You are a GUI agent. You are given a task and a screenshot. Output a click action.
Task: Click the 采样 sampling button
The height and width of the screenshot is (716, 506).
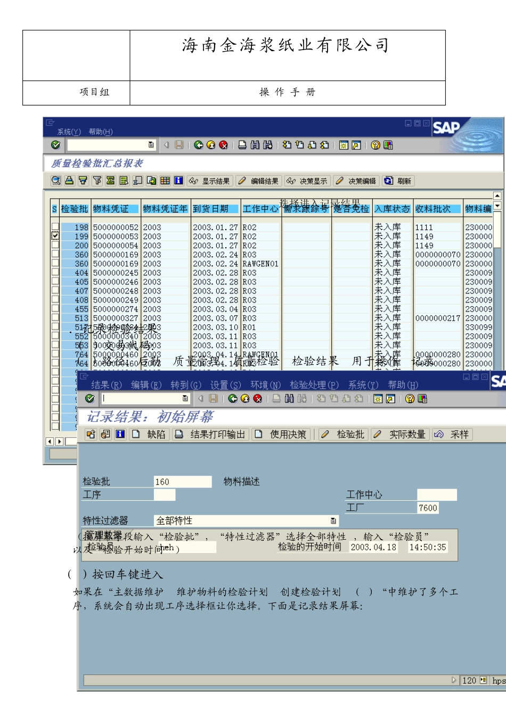[453, 434]
